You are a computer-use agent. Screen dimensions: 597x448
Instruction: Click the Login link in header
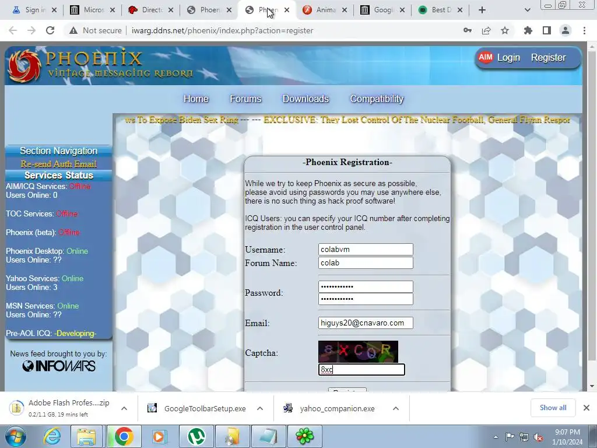coord(508,58)
